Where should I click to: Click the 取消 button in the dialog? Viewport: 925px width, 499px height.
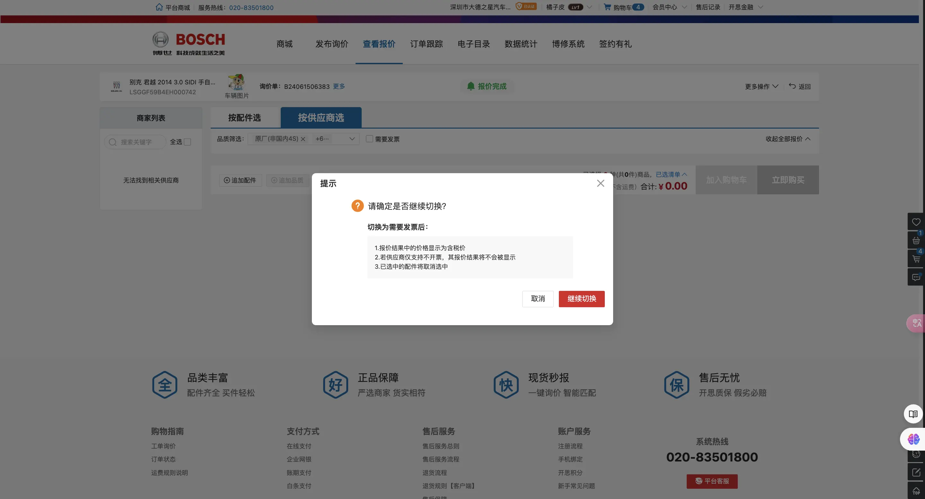[x=538, y=299]
